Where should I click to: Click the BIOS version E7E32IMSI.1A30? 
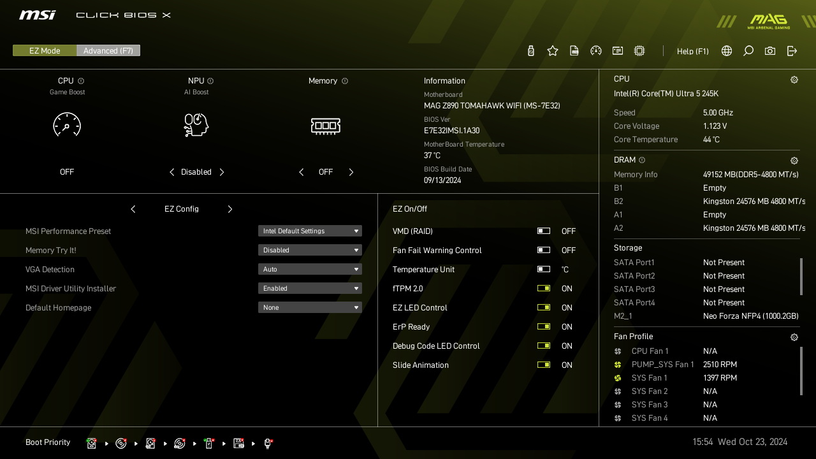coord(452,131)
